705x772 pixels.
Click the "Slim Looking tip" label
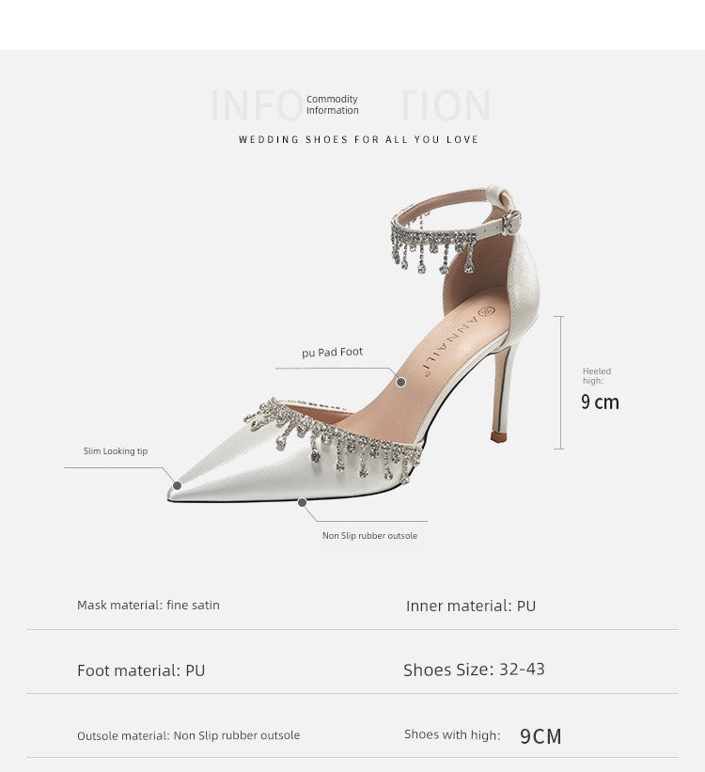click(x=116, y=451)
